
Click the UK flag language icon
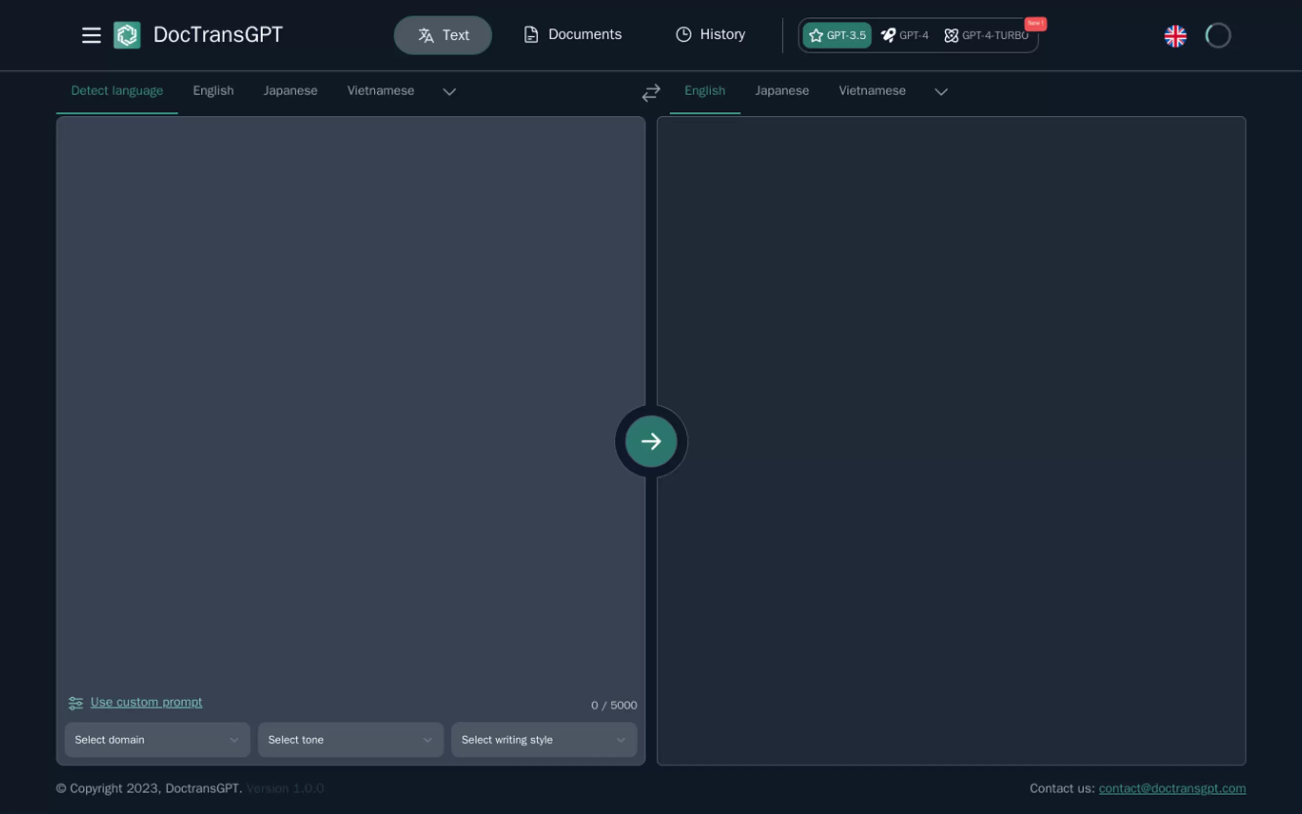1175,36
